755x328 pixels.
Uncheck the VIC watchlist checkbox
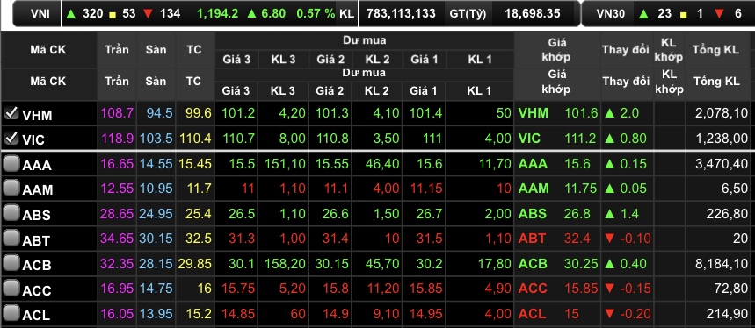pyautogui.click(x=11, y=138)
